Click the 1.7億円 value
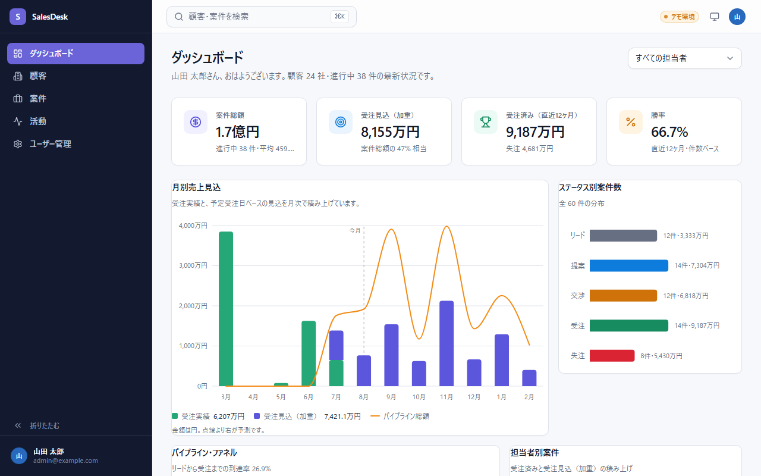The image size is (761, 476). (237, 132)
